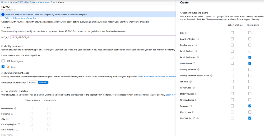
Task: Uncheck Return claim for Surname in the Create panel
Action: [250, 106]
